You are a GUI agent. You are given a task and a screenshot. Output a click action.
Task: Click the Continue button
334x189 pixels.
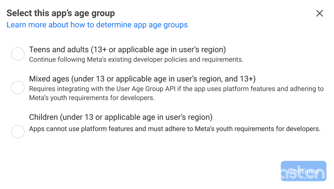pos(304,171)
